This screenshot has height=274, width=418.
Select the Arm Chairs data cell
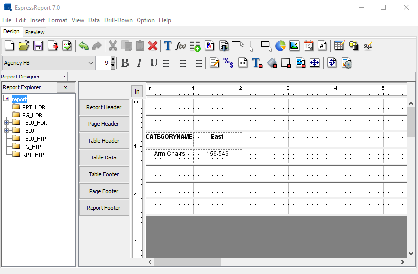tap(170, 156)
